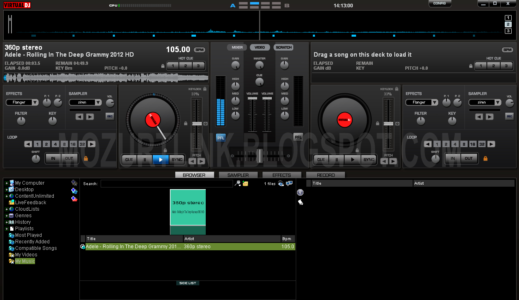Click the left deck pitch slider
This screenshot has height=300, width=519.
pyautogui.click(x=197, y=124)
